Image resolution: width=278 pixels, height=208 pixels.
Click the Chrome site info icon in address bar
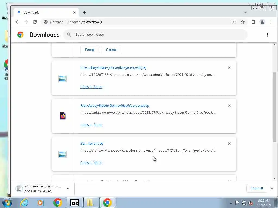pos(46,22)
